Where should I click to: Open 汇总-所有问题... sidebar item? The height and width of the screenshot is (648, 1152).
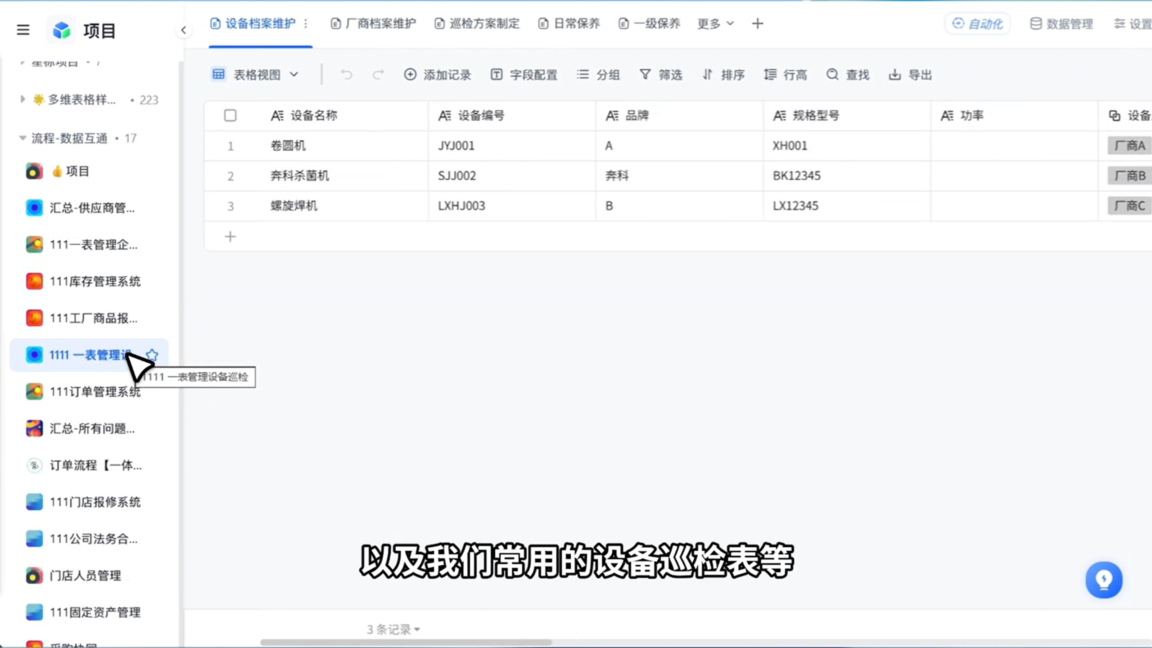click(89, 428)
